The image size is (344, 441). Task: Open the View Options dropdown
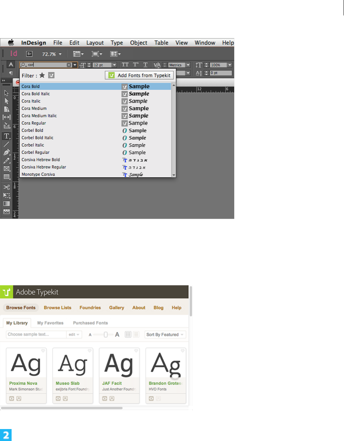click(78, 54)
